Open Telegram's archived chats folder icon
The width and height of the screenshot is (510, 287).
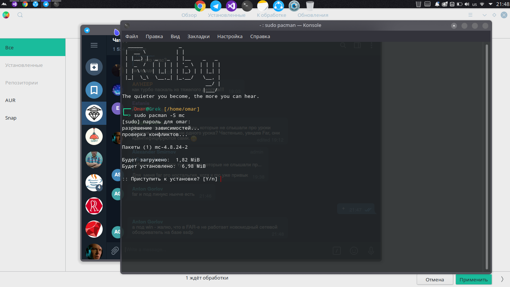click(94, 67)
